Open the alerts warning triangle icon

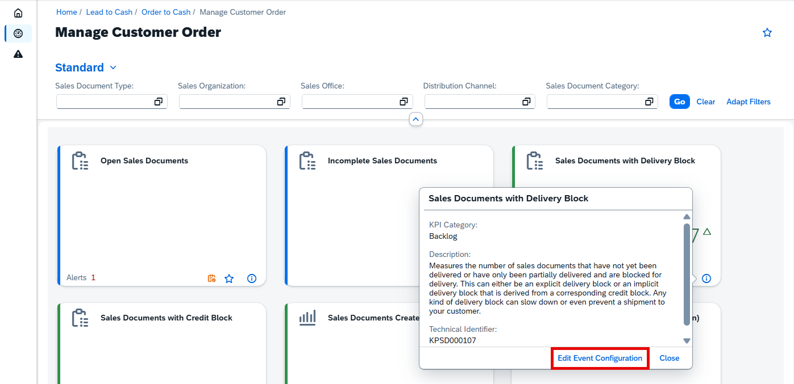(18, 54)
